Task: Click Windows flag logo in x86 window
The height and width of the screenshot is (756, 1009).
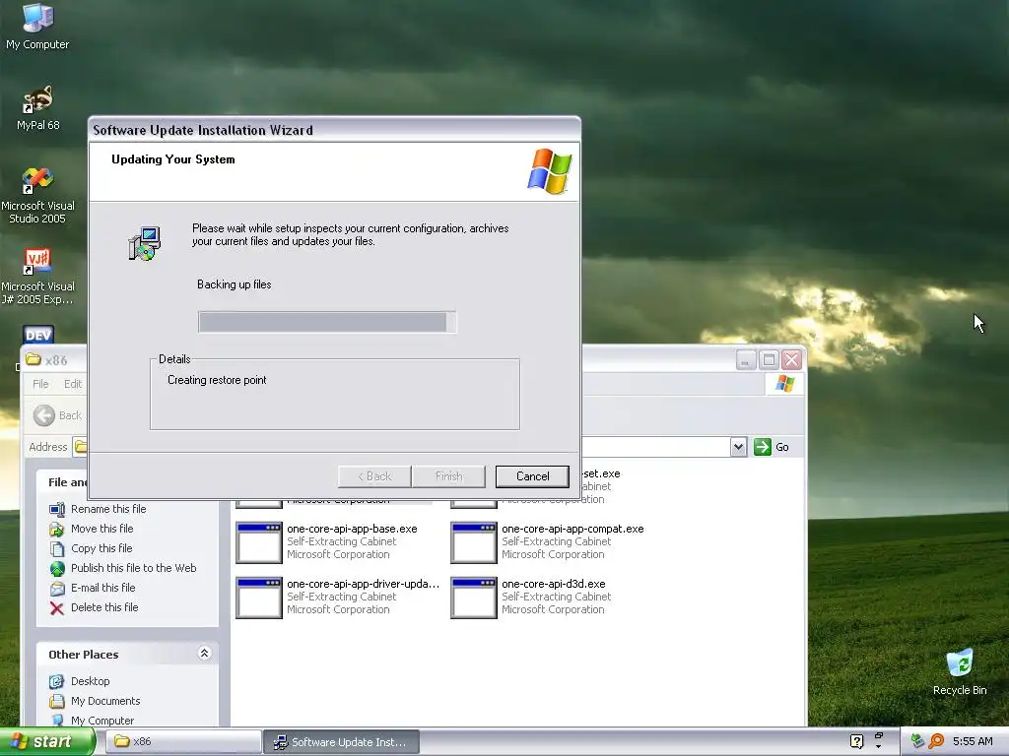Action: point(784,384)
